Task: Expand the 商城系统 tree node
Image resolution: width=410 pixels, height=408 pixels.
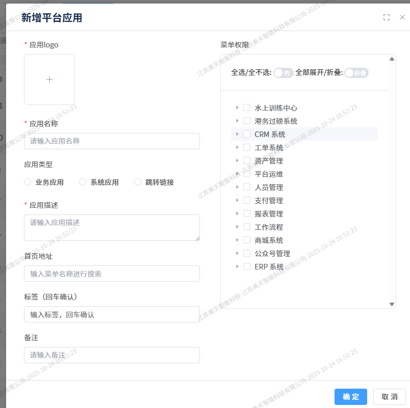Action: (237, 240)
